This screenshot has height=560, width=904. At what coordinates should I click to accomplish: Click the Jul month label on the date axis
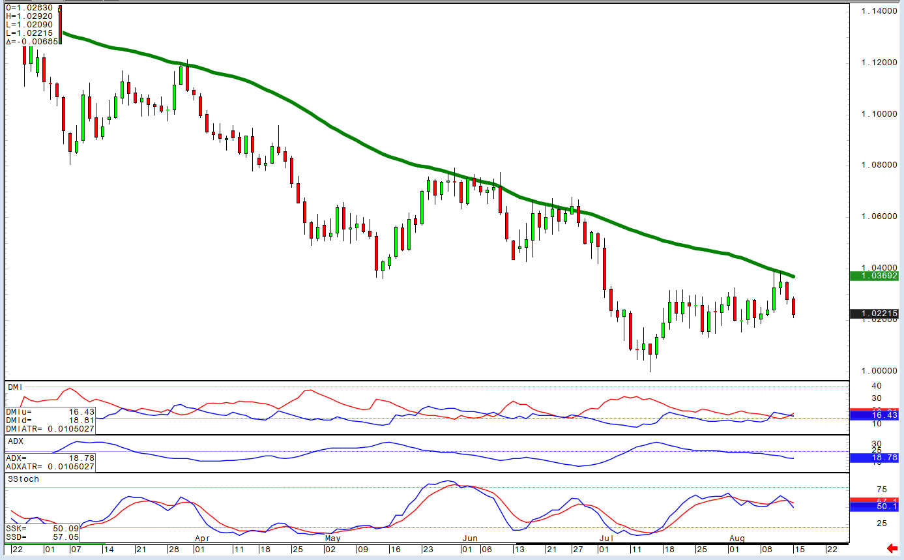click(x=606, y=539)
